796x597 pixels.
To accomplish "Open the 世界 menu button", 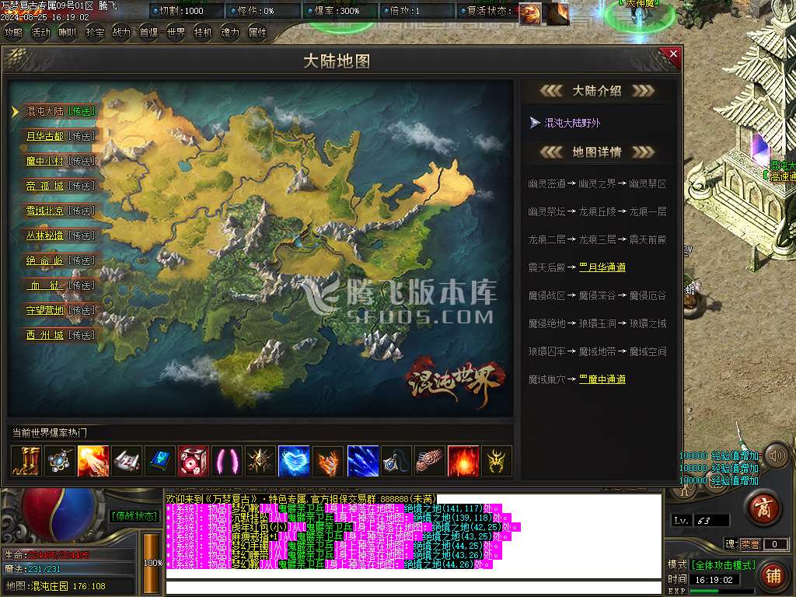I will click(x=176, y=33).
